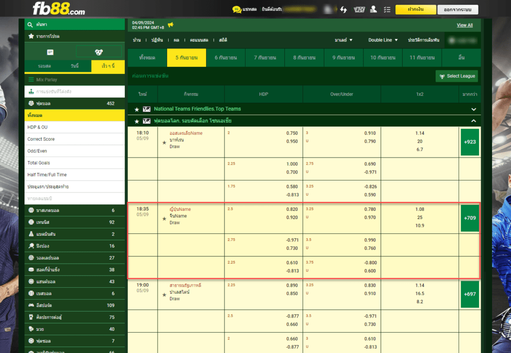
Task: Click the search magnifier icon in sidebar
Action: (30, 24)
